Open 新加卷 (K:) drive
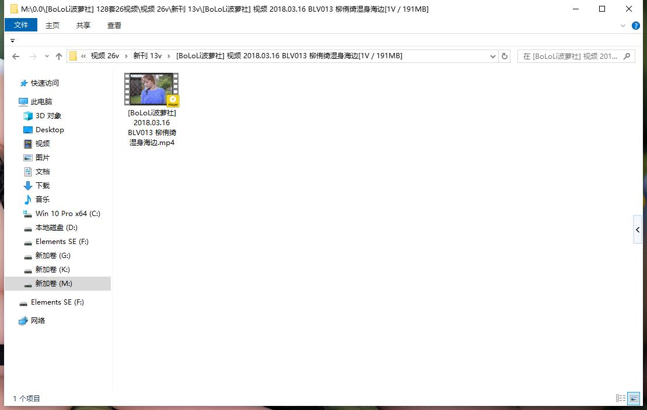This screenshot has height=410, width=647. click(x=53, y=270)
